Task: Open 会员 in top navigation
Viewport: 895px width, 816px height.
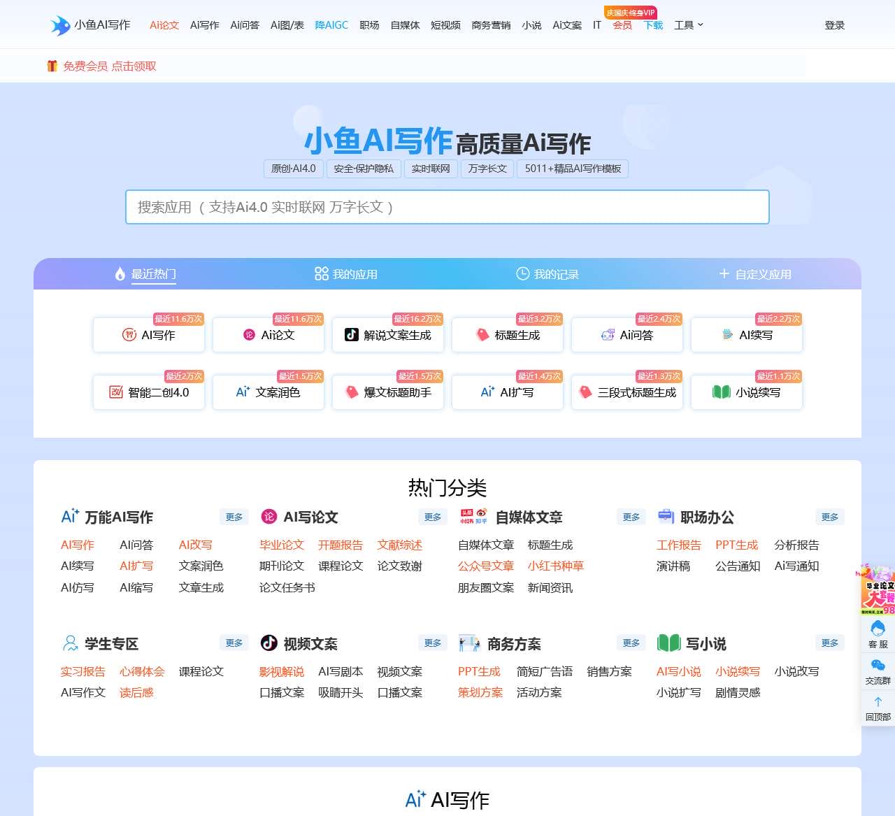Action: tap(622, 25)
